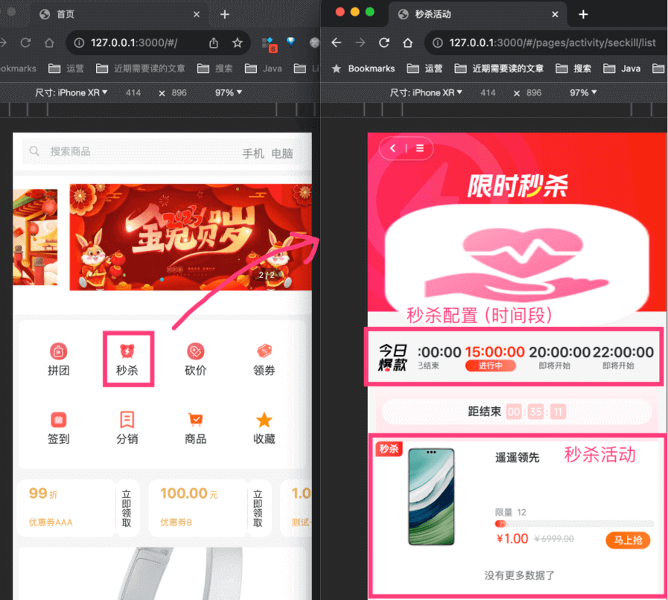Viewport: 668px width, 600px height.
Task: Expand the 97% zoom dropdown on right
Action: (583, 93)
